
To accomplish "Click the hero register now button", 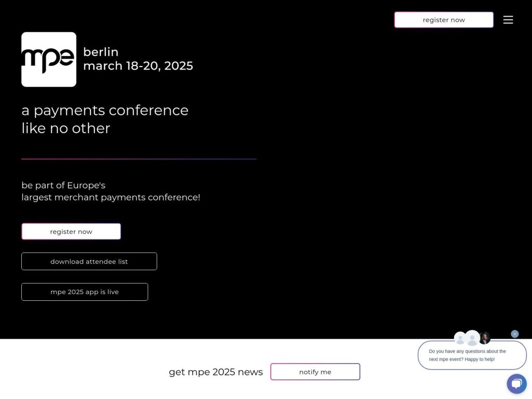I will click(x=71, y=231).
